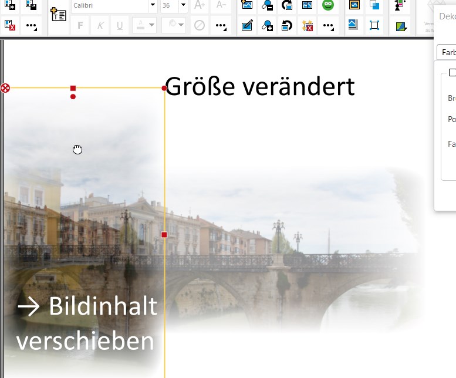Viewport: 456px width, 378px height.
Task: Click the insert text box icon
Action: pyautogui.click(x=59, y=15)
